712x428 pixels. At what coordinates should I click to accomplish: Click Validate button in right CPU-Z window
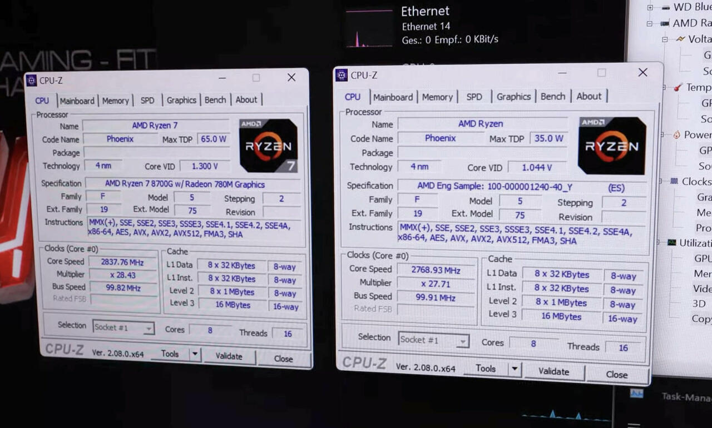point(553,371)
